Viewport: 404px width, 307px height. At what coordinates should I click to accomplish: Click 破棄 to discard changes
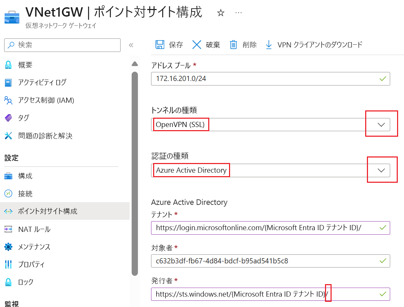click(206, 45)
